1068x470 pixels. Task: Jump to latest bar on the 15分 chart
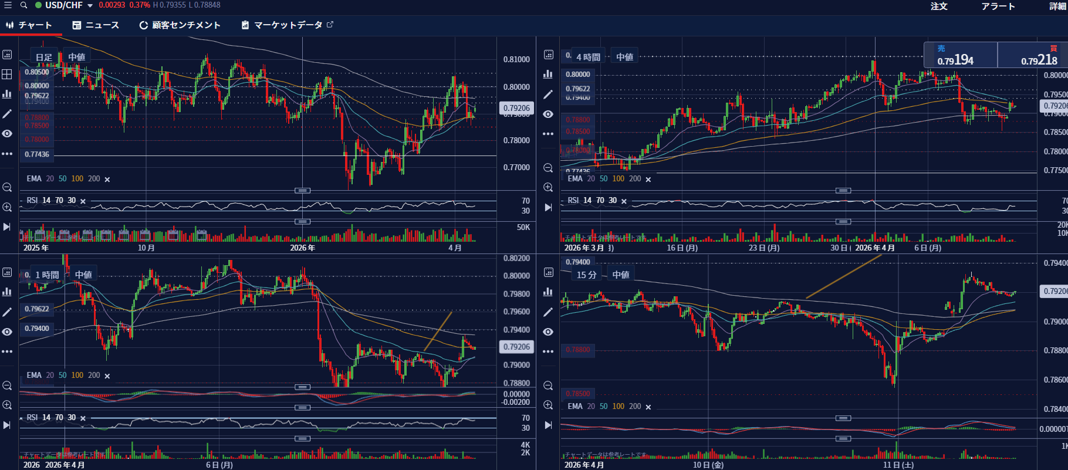click(x=548, y=425)
